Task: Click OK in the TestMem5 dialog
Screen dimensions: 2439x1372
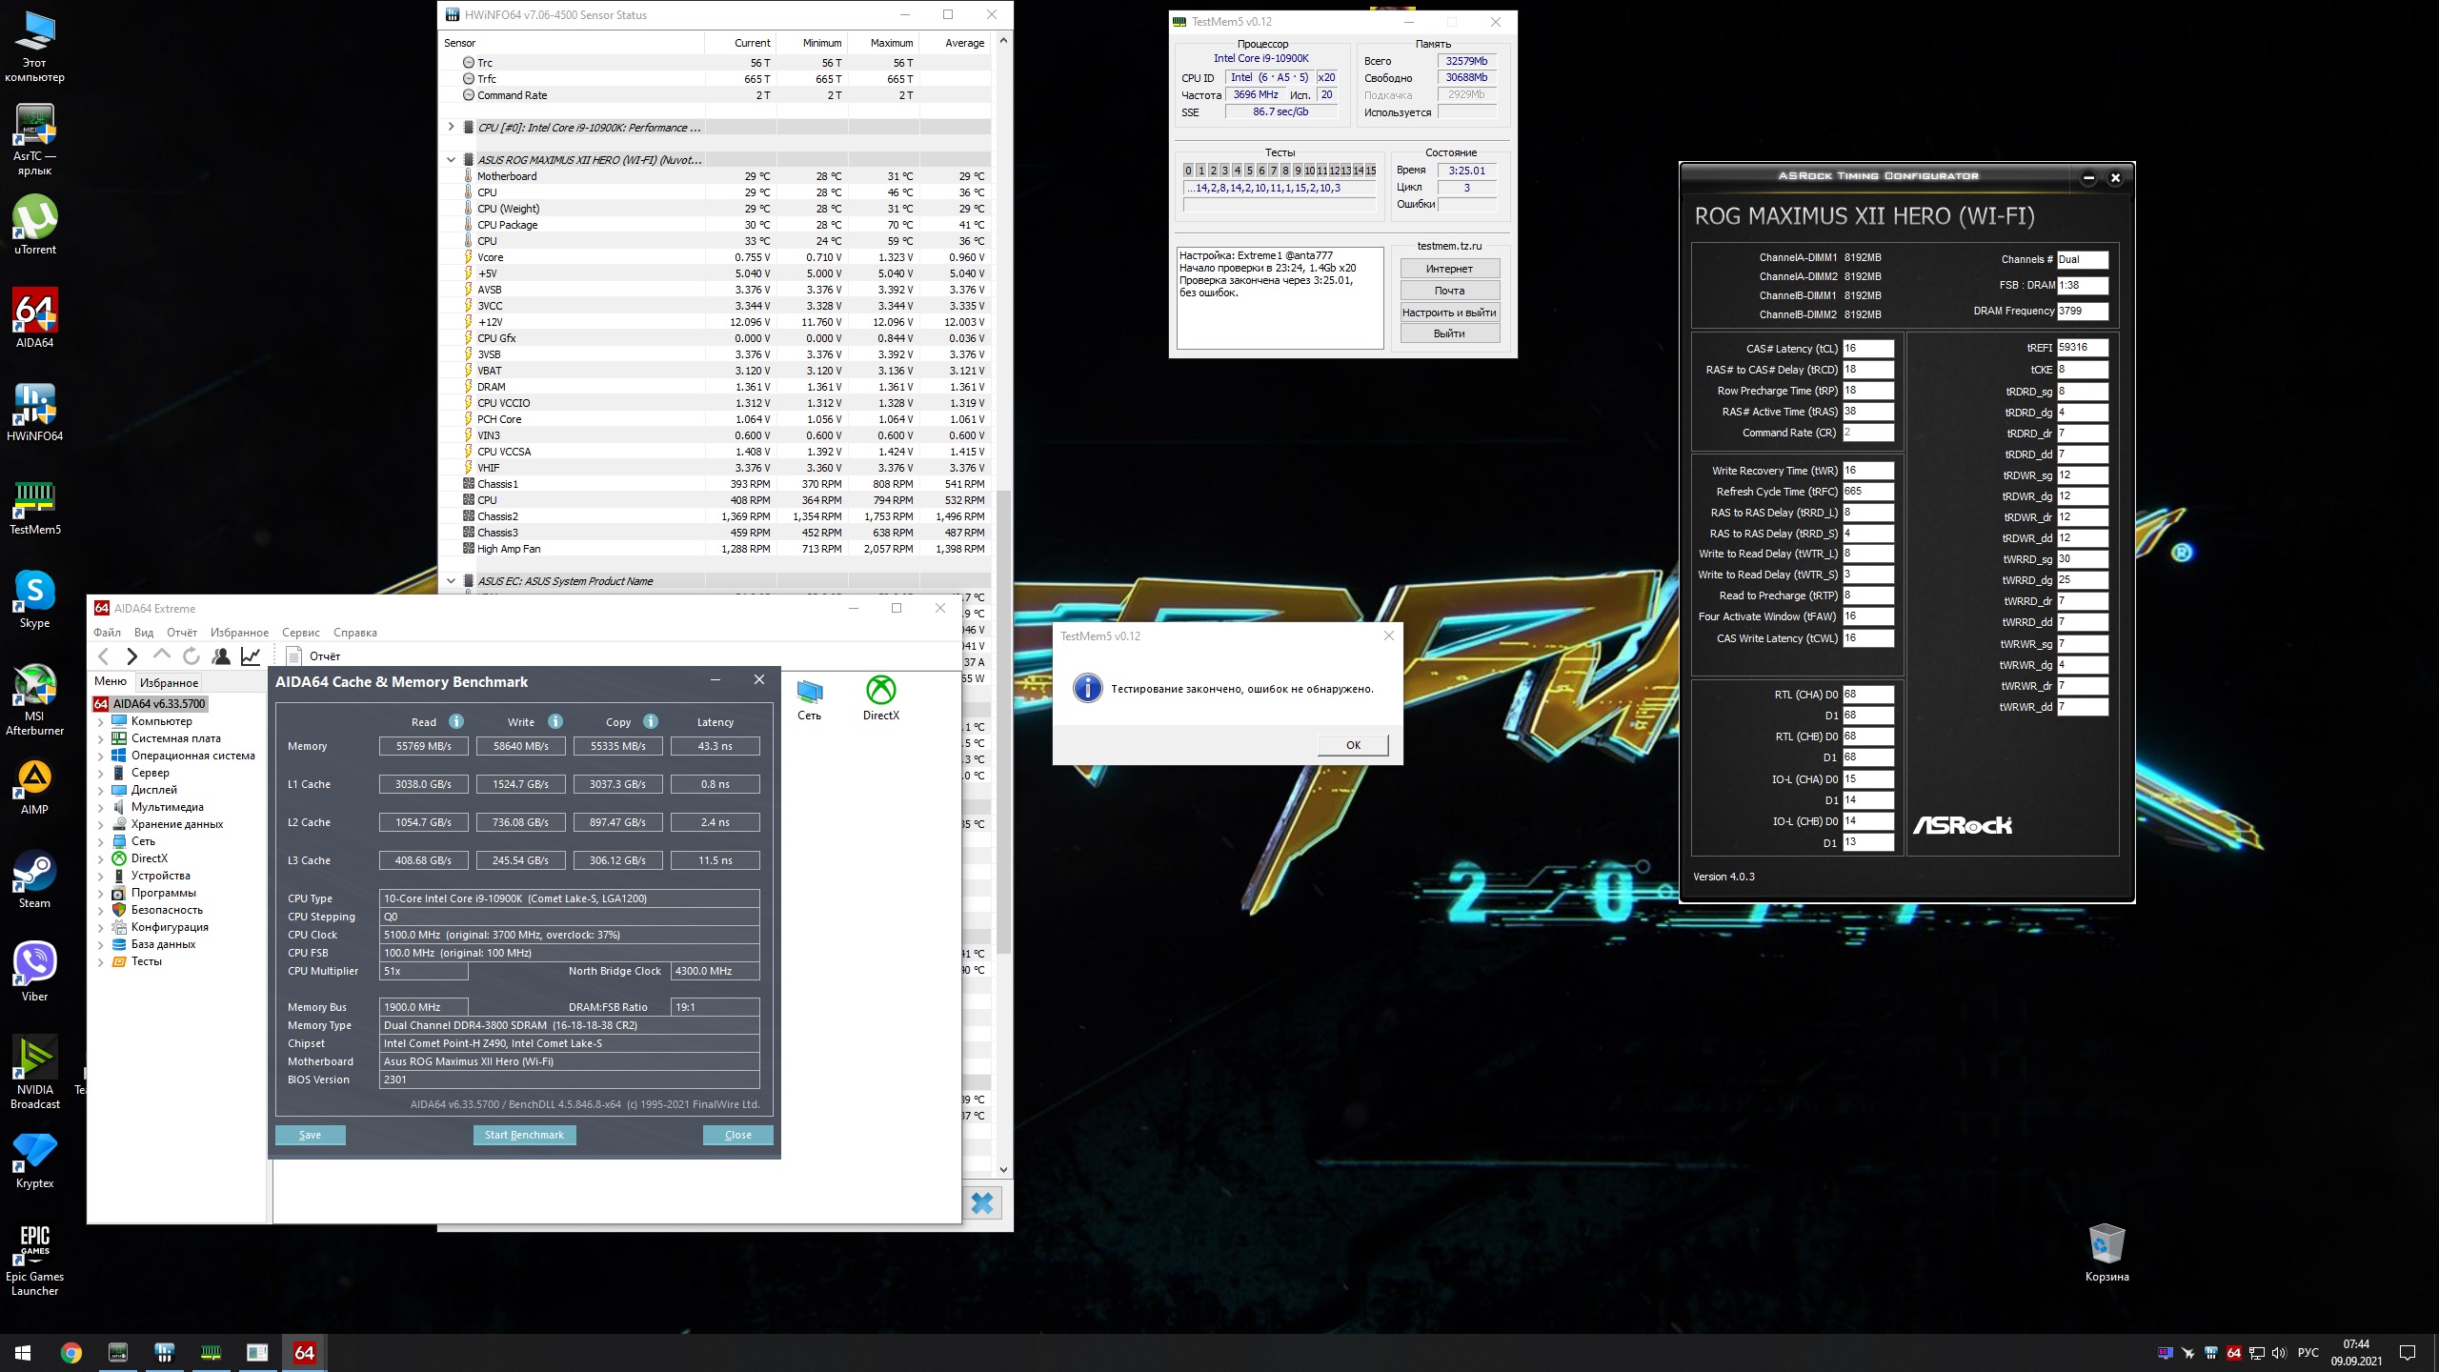Action: pos(1353,745)
